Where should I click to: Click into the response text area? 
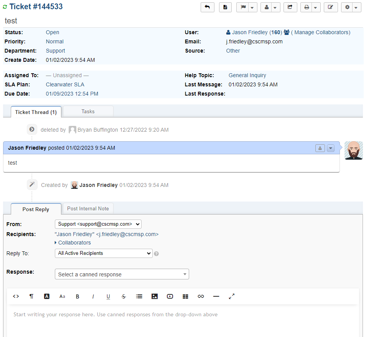(x=183, y=322)
